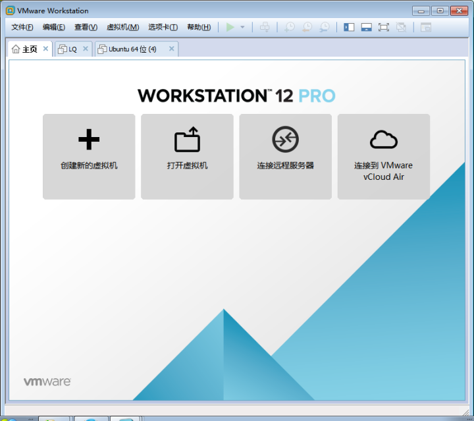Minimize the VMware Workstation window

pyautogui.click(x=421, y=11)
